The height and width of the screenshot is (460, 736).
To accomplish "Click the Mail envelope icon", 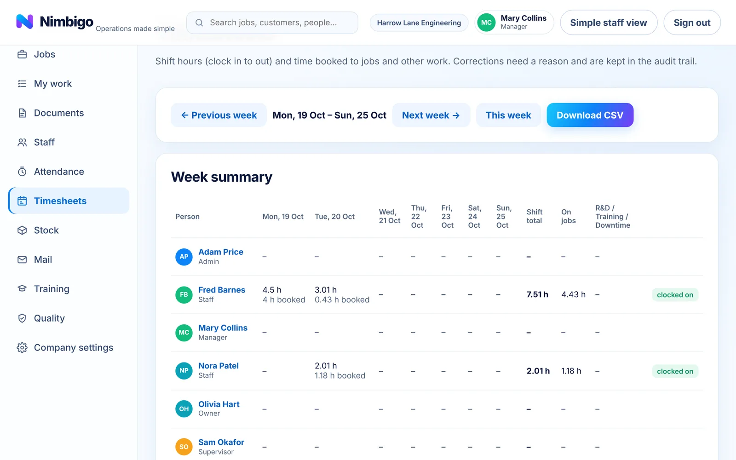I will click(22, 259).
